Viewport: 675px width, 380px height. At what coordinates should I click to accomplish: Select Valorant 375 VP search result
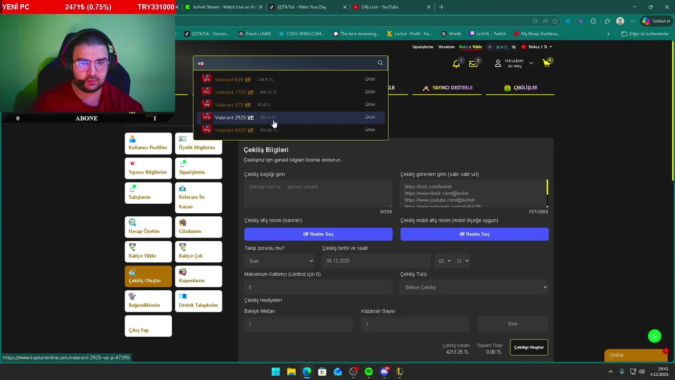pyautogui.click(x=291, y=104)
